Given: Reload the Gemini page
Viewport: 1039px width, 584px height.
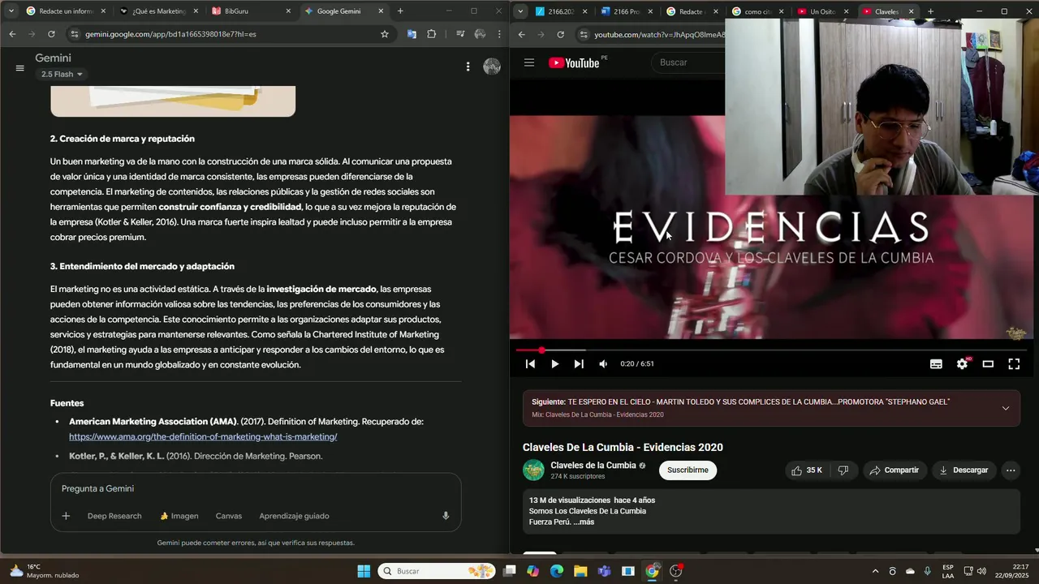Looking at the screenshot, I should pyautogui.click(x=51, y=34).
